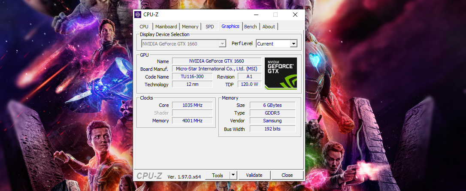This screenshot has height=191, width=466.
Task: Click the Memory clock 4001 MHz value
Action: pos(192,121)
